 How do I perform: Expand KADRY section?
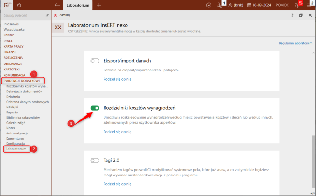(8, 35)
